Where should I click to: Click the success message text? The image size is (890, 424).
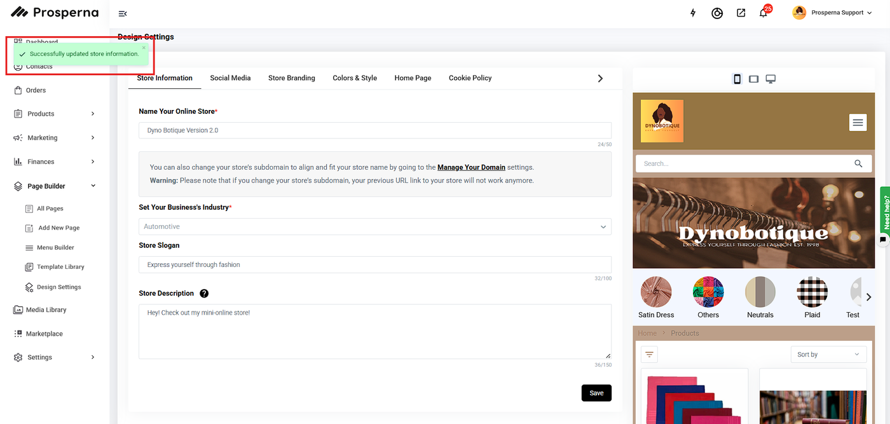pyautogui.click(x=84, y=54)
